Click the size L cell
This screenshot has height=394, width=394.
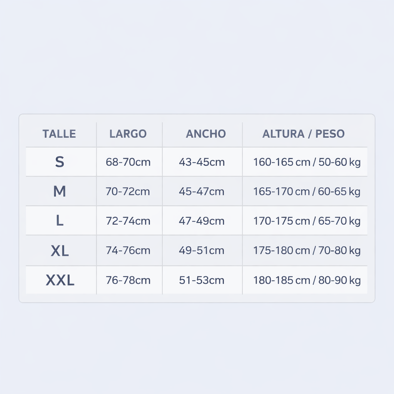pos(60,221)
